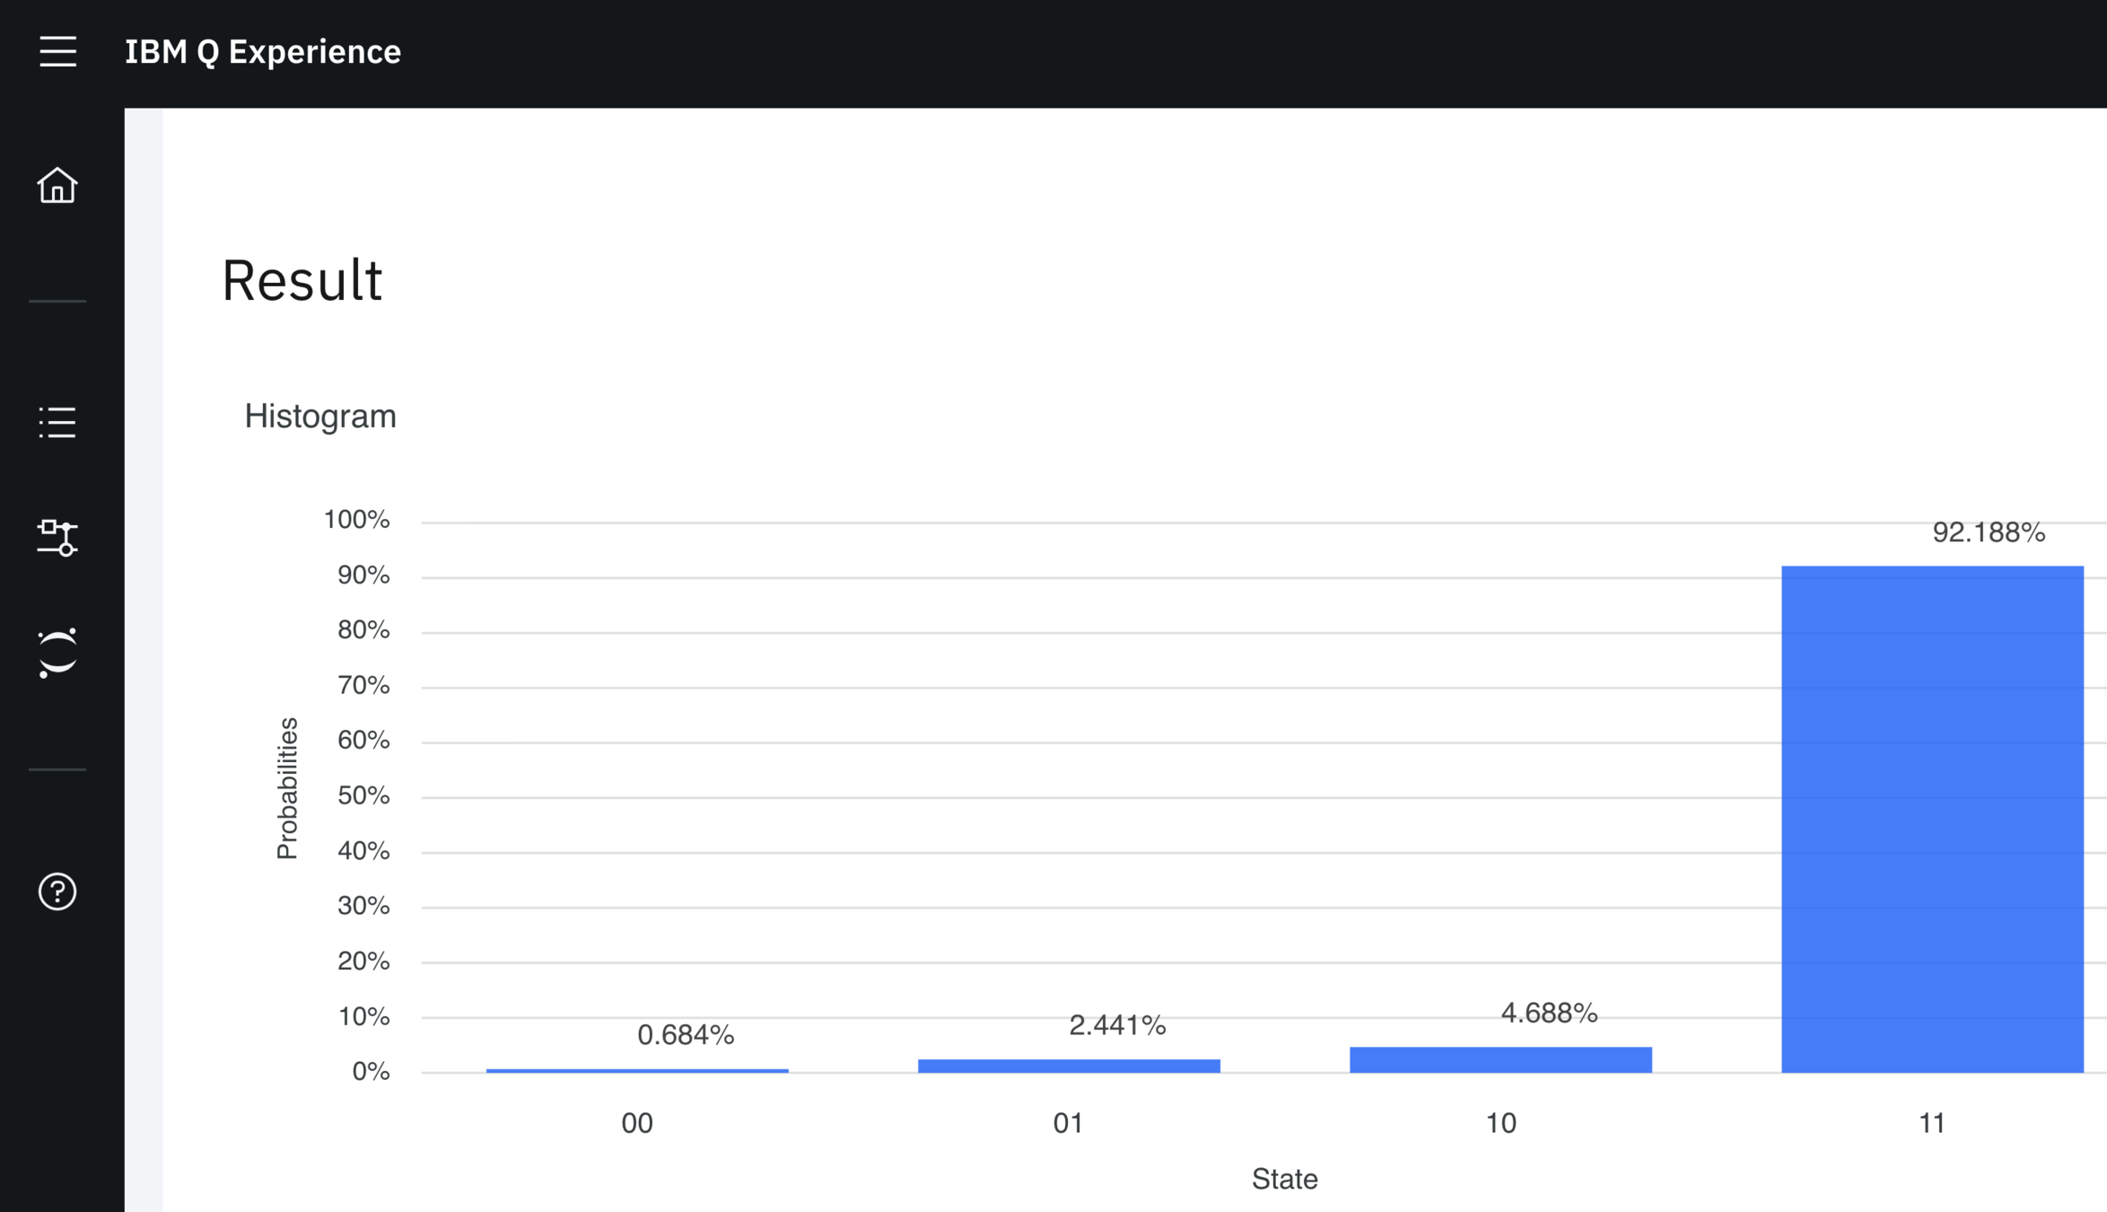Click the 11 state histogram bar
This screenshot has width=2107, height=1212.
1932,819
